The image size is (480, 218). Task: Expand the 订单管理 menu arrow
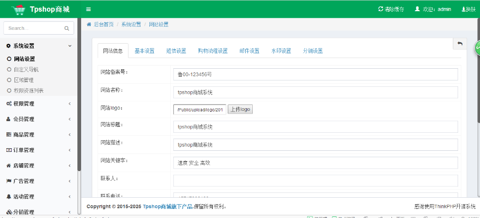pos(70,150)
